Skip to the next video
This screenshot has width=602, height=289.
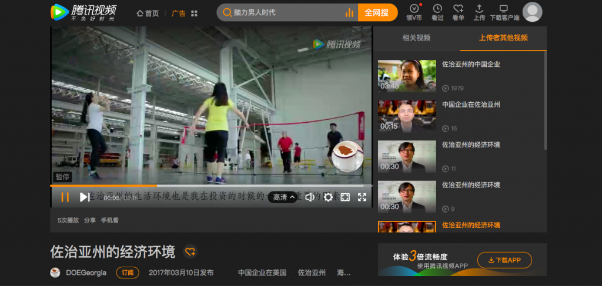(x=84, y=197)
